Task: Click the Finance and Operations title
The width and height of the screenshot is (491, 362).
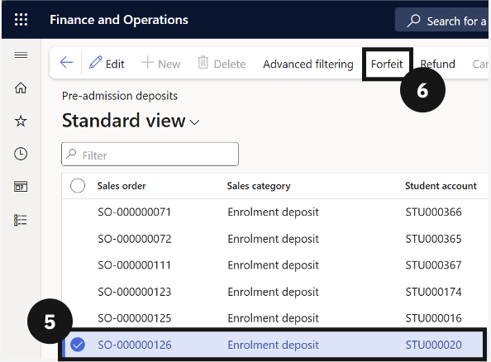Action: (x=119, y=20)
